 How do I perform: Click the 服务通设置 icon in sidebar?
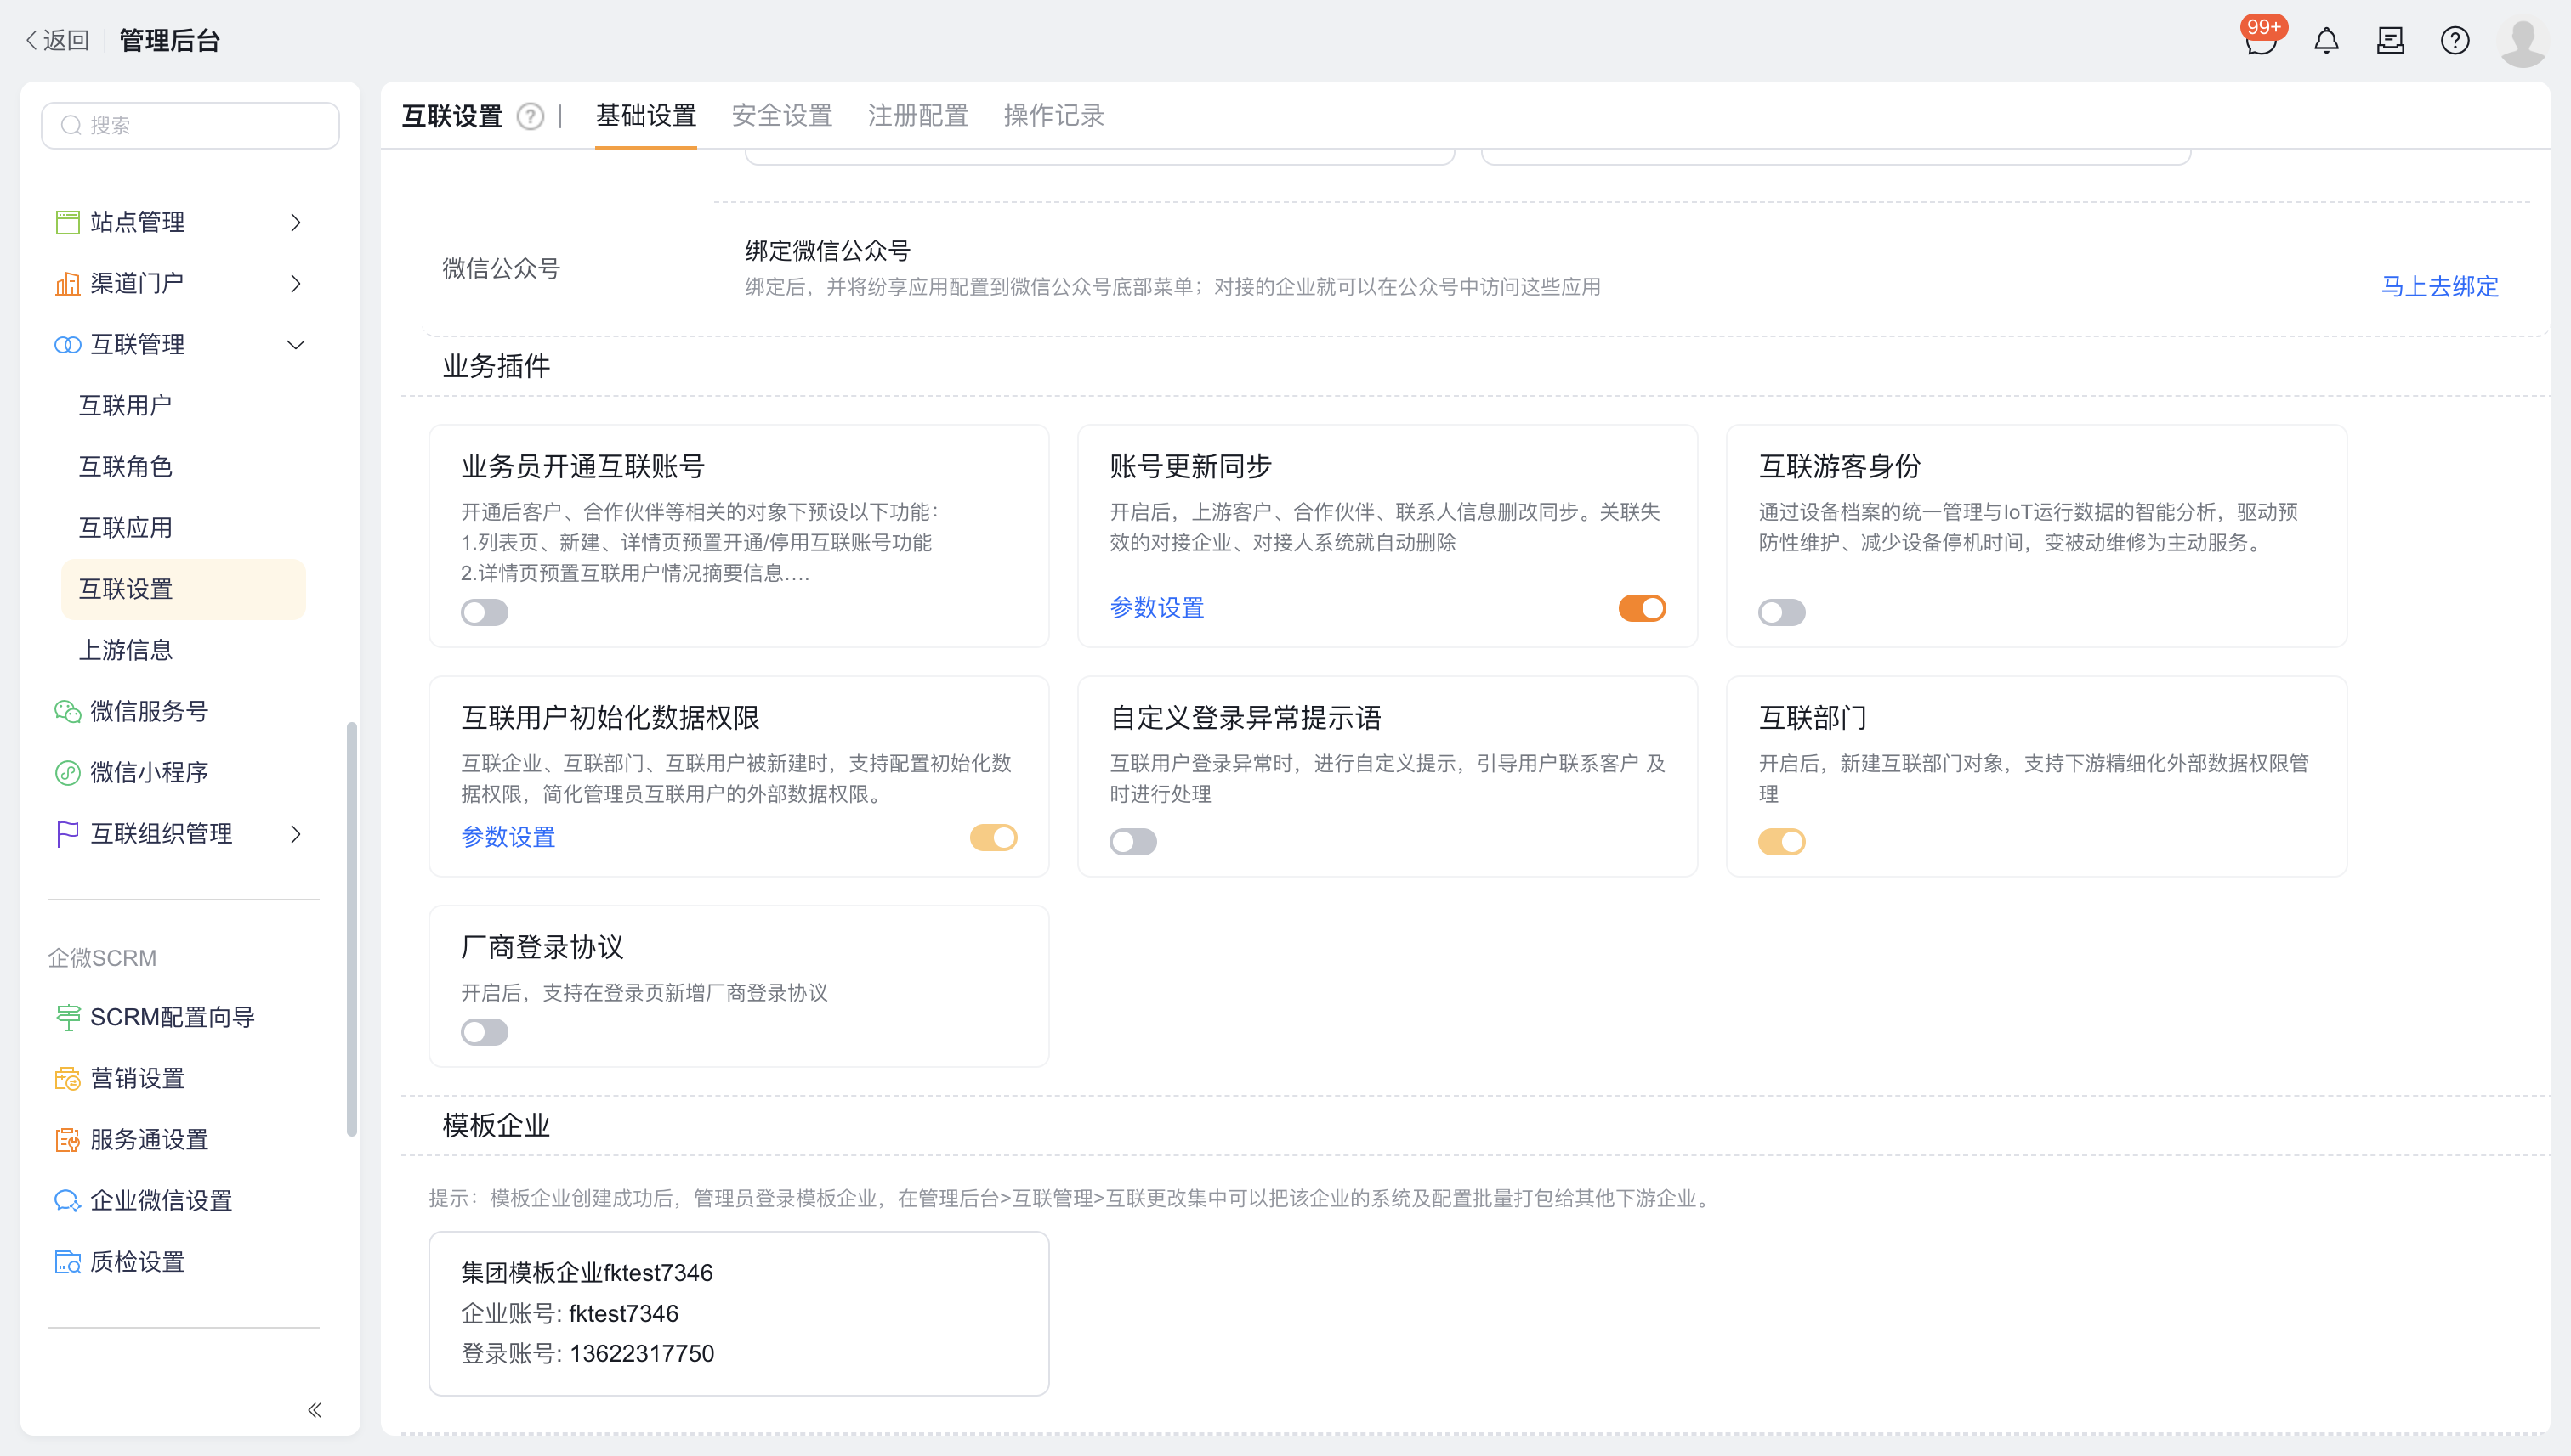point(67,1139)
